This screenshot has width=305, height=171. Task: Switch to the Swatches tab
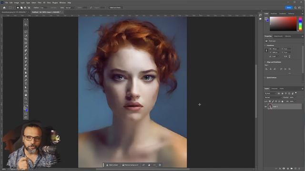(x=274, y=14)
